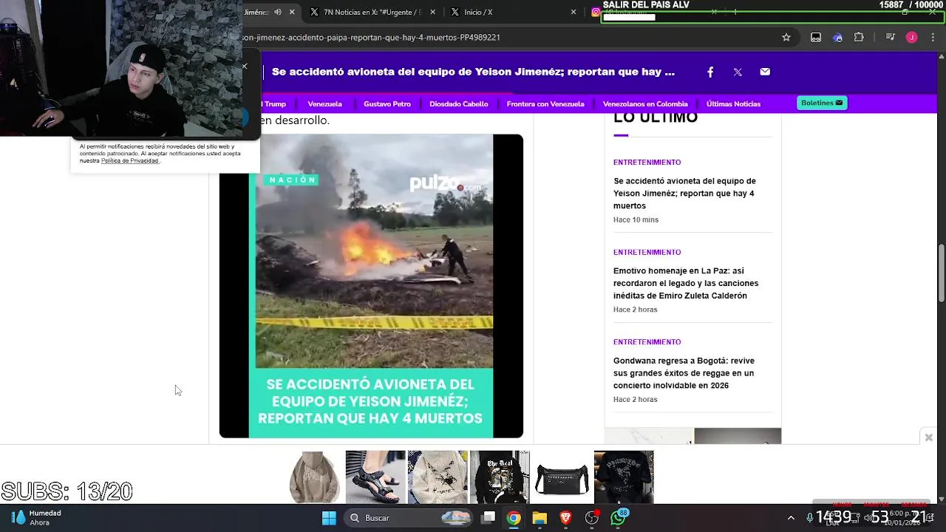Open OBS Studio from taskbar
The height and width of the screenshot is (532, 946).
[592, 518]
